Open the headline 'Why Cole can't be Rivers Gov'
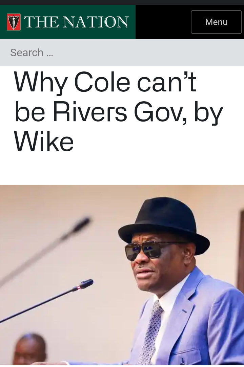Viewport: 244px width, 367px height. point(118,112)
